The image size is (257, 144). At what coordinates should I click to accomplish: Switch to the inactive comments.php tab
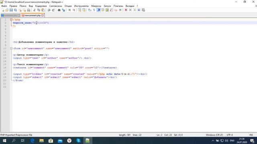[x=10, y=15]
